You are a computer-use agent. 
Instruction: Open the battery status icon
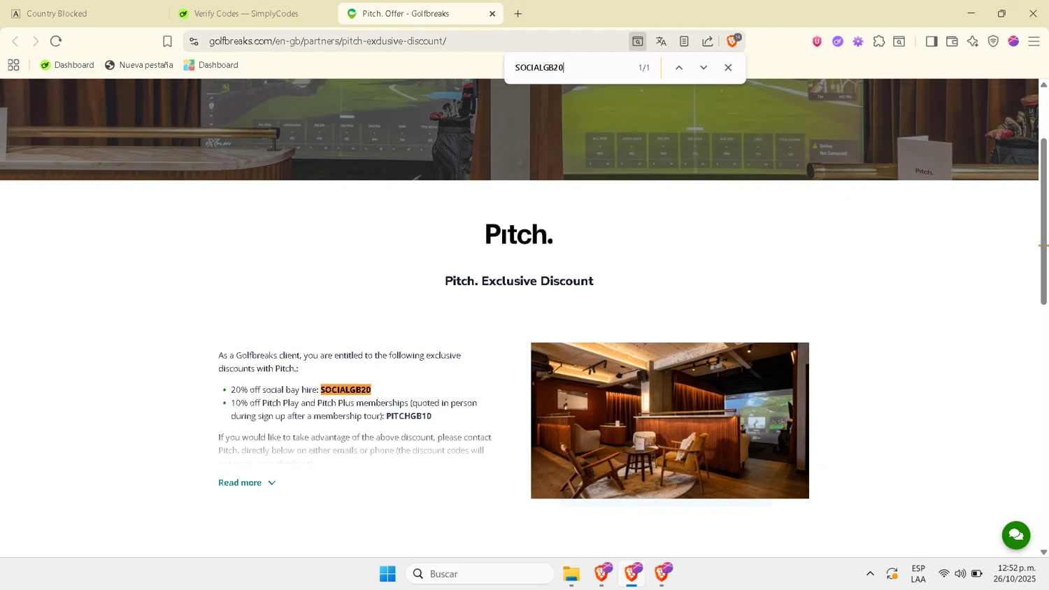(977, 574)
